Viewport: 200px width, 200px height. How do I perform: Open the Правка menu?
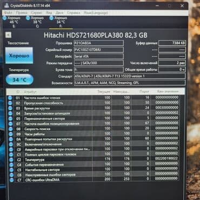click(22, 13)
